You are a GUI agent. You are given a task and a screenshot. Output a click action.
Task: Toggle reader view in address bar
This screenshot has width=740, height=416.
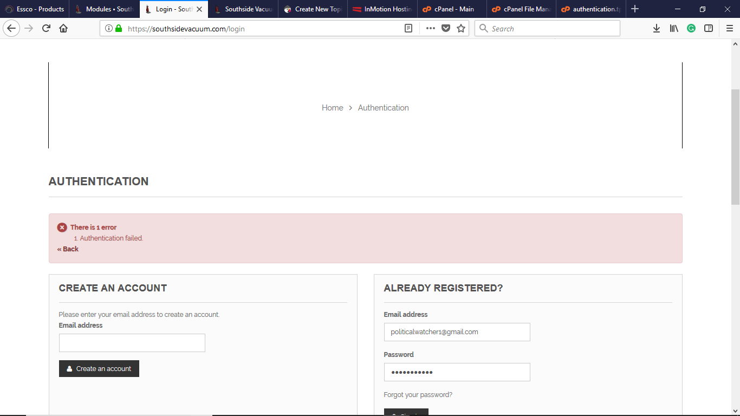pos(408,29)
